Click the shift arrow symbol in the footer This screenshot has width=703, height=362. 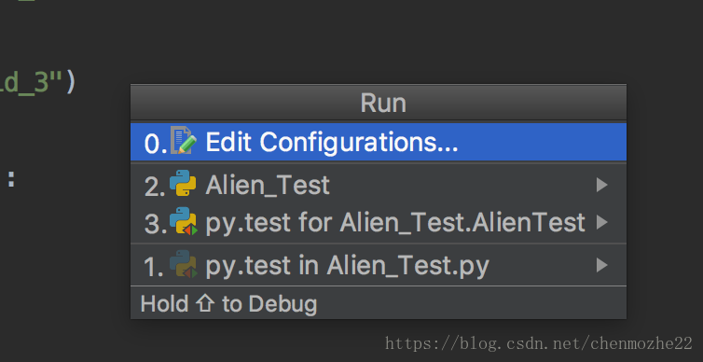tap(205, 303)
